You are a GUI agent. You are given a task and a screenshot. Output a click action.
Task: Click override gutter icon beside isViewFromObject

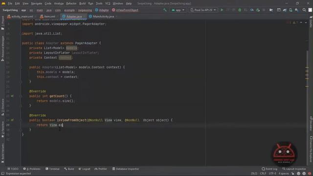tap(12, 120)
